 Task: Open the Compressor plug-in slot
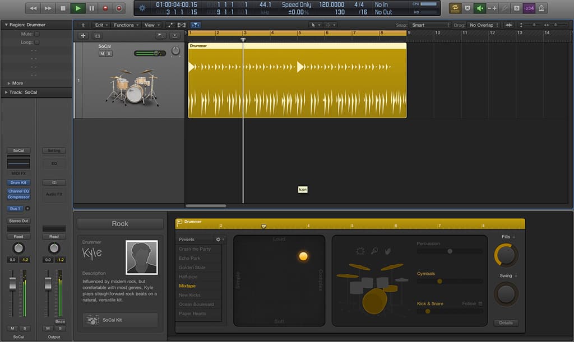[18, 197]
